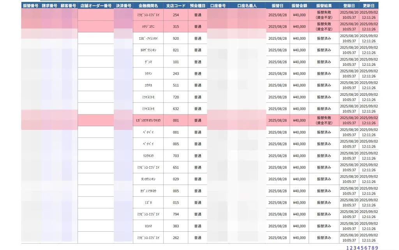Navigate to page 5
Viewport: 399px width, 250px height.
pyautogui.click(x=362, y=248)
